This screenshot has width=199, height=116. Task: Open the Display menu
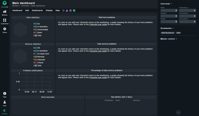(49, 11)
